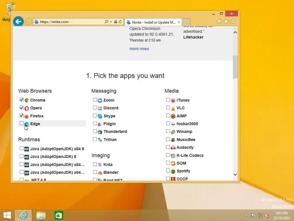Uncheck the Firefox checkbox
294x221 pixels.
[x=22, y=116]
